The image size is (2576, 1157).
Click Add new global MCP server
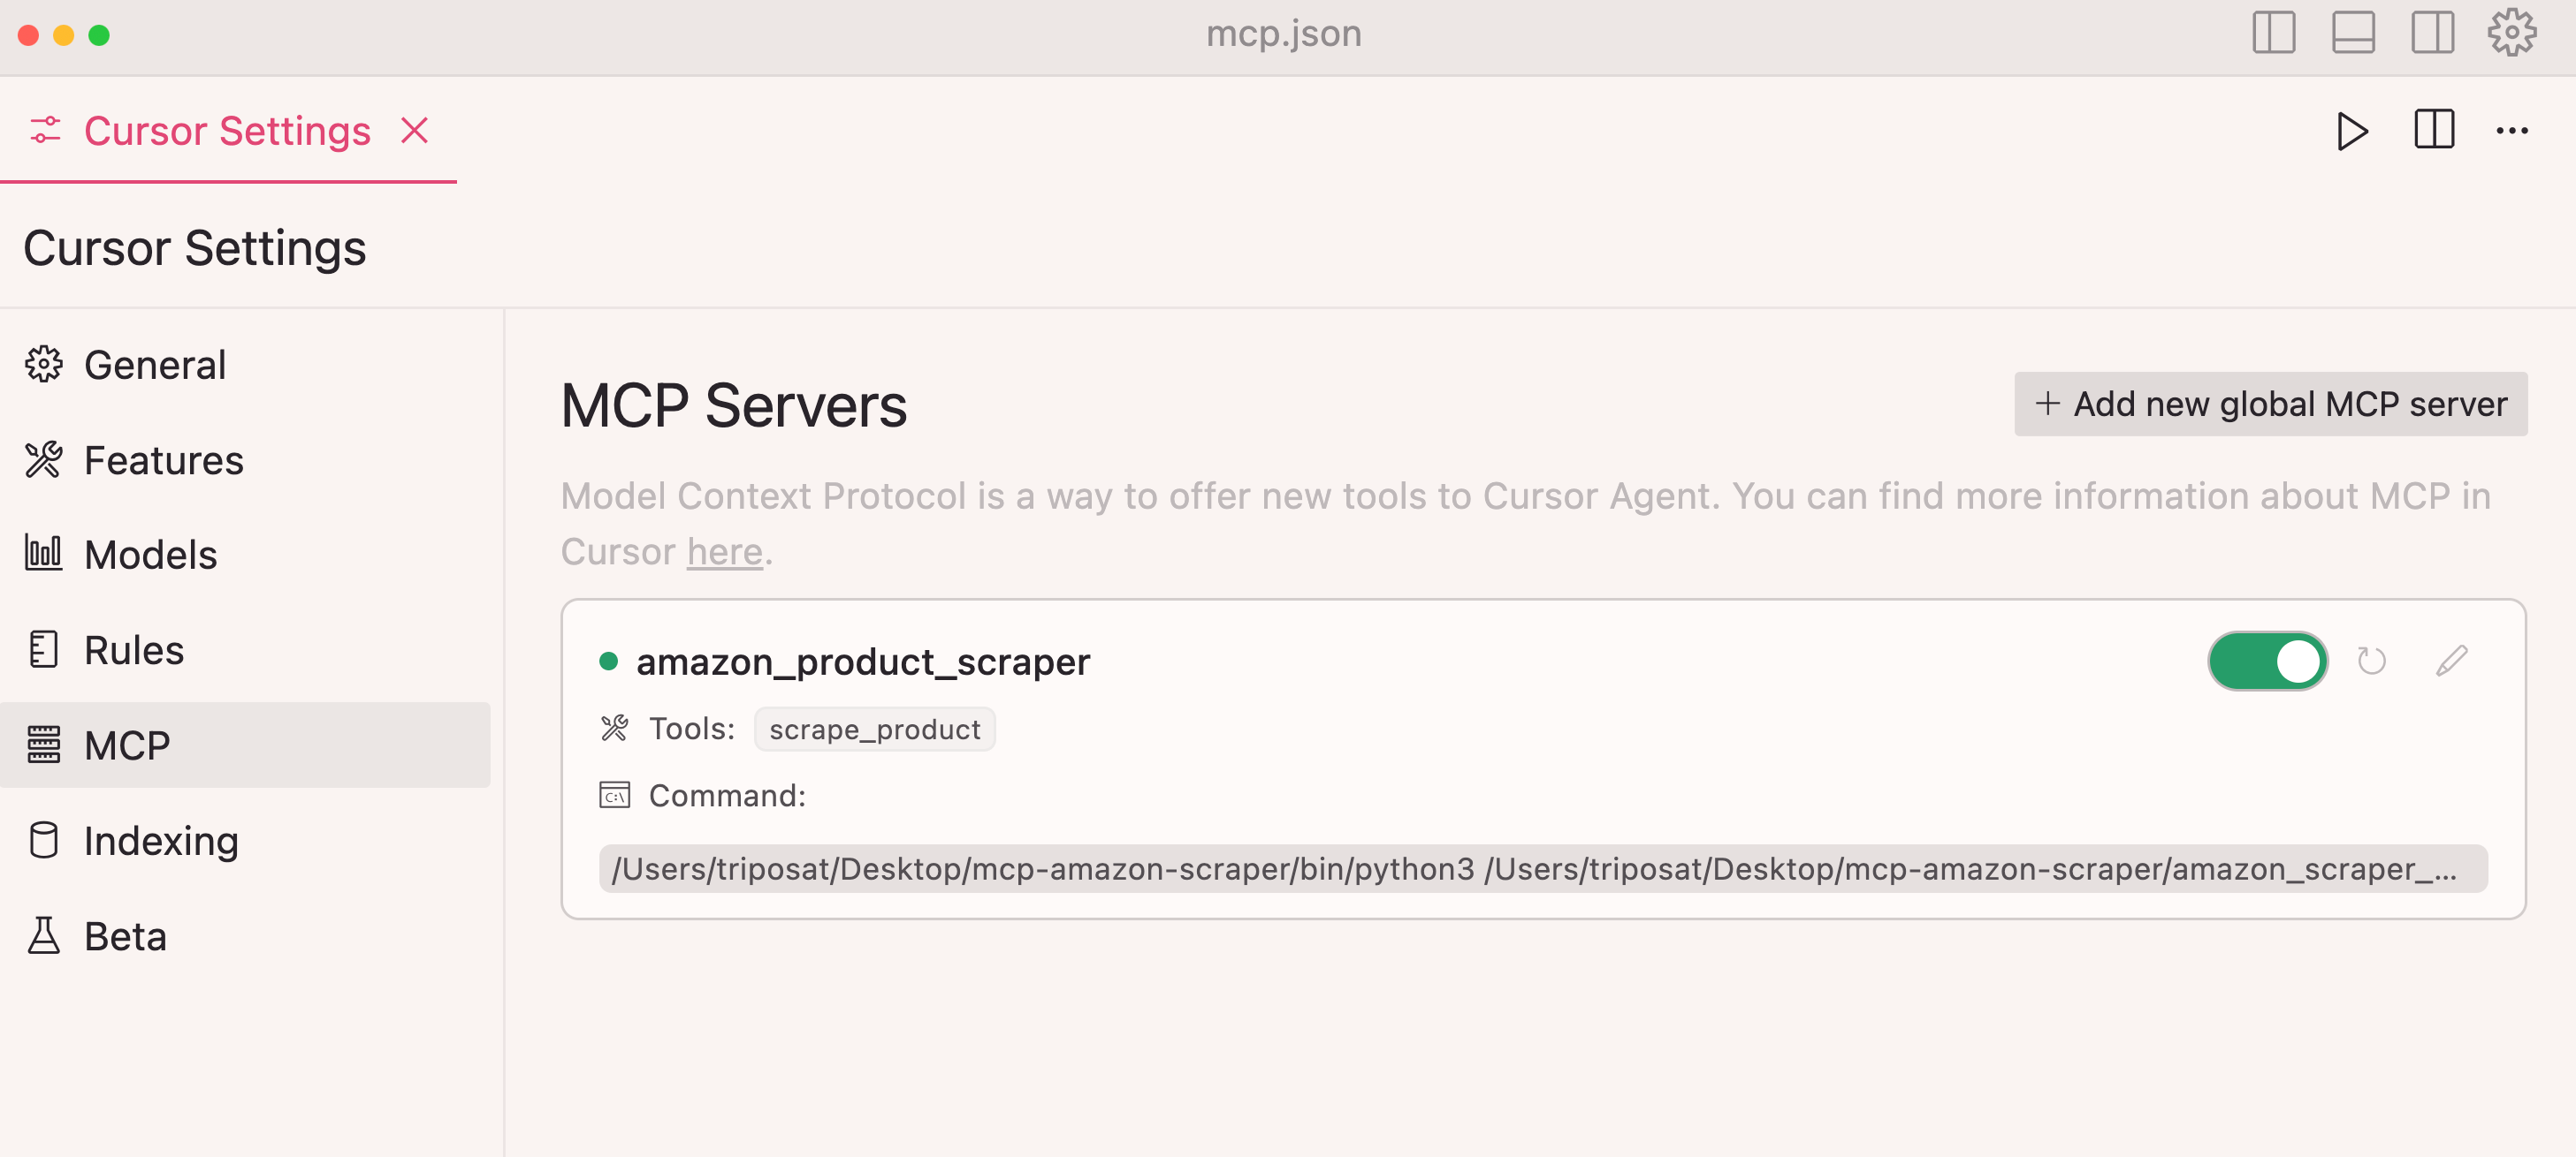click(x=2270, y=404)
